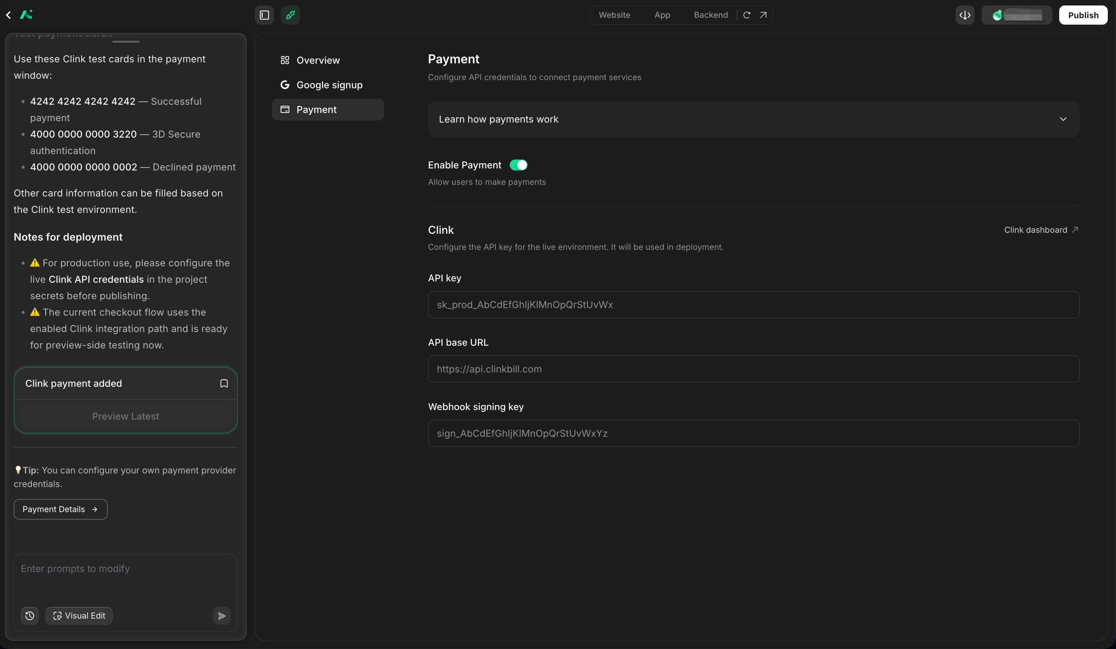Focus the API key input field

(753, 305)
